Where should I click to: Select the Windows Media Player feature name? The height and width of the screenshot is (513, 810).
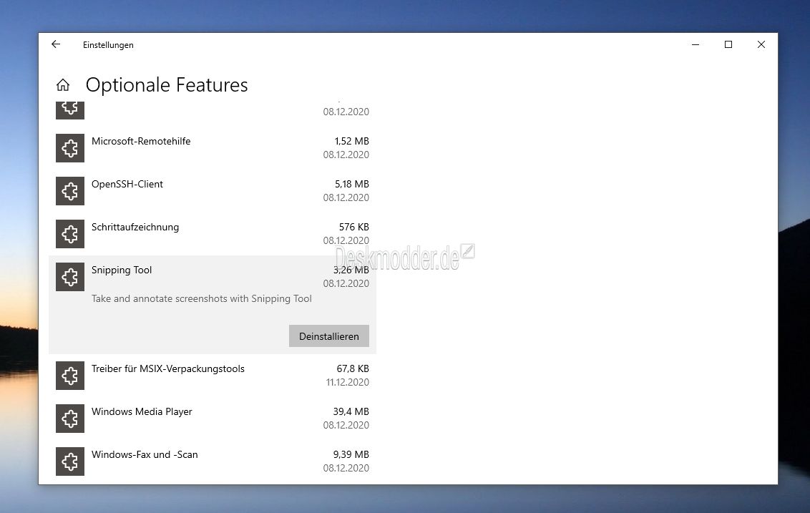tap(142, 411)
